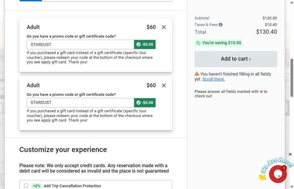Click the chat notification badge showing 1
The width and height of the screenshot is (294, 189).
click(284, 168)
